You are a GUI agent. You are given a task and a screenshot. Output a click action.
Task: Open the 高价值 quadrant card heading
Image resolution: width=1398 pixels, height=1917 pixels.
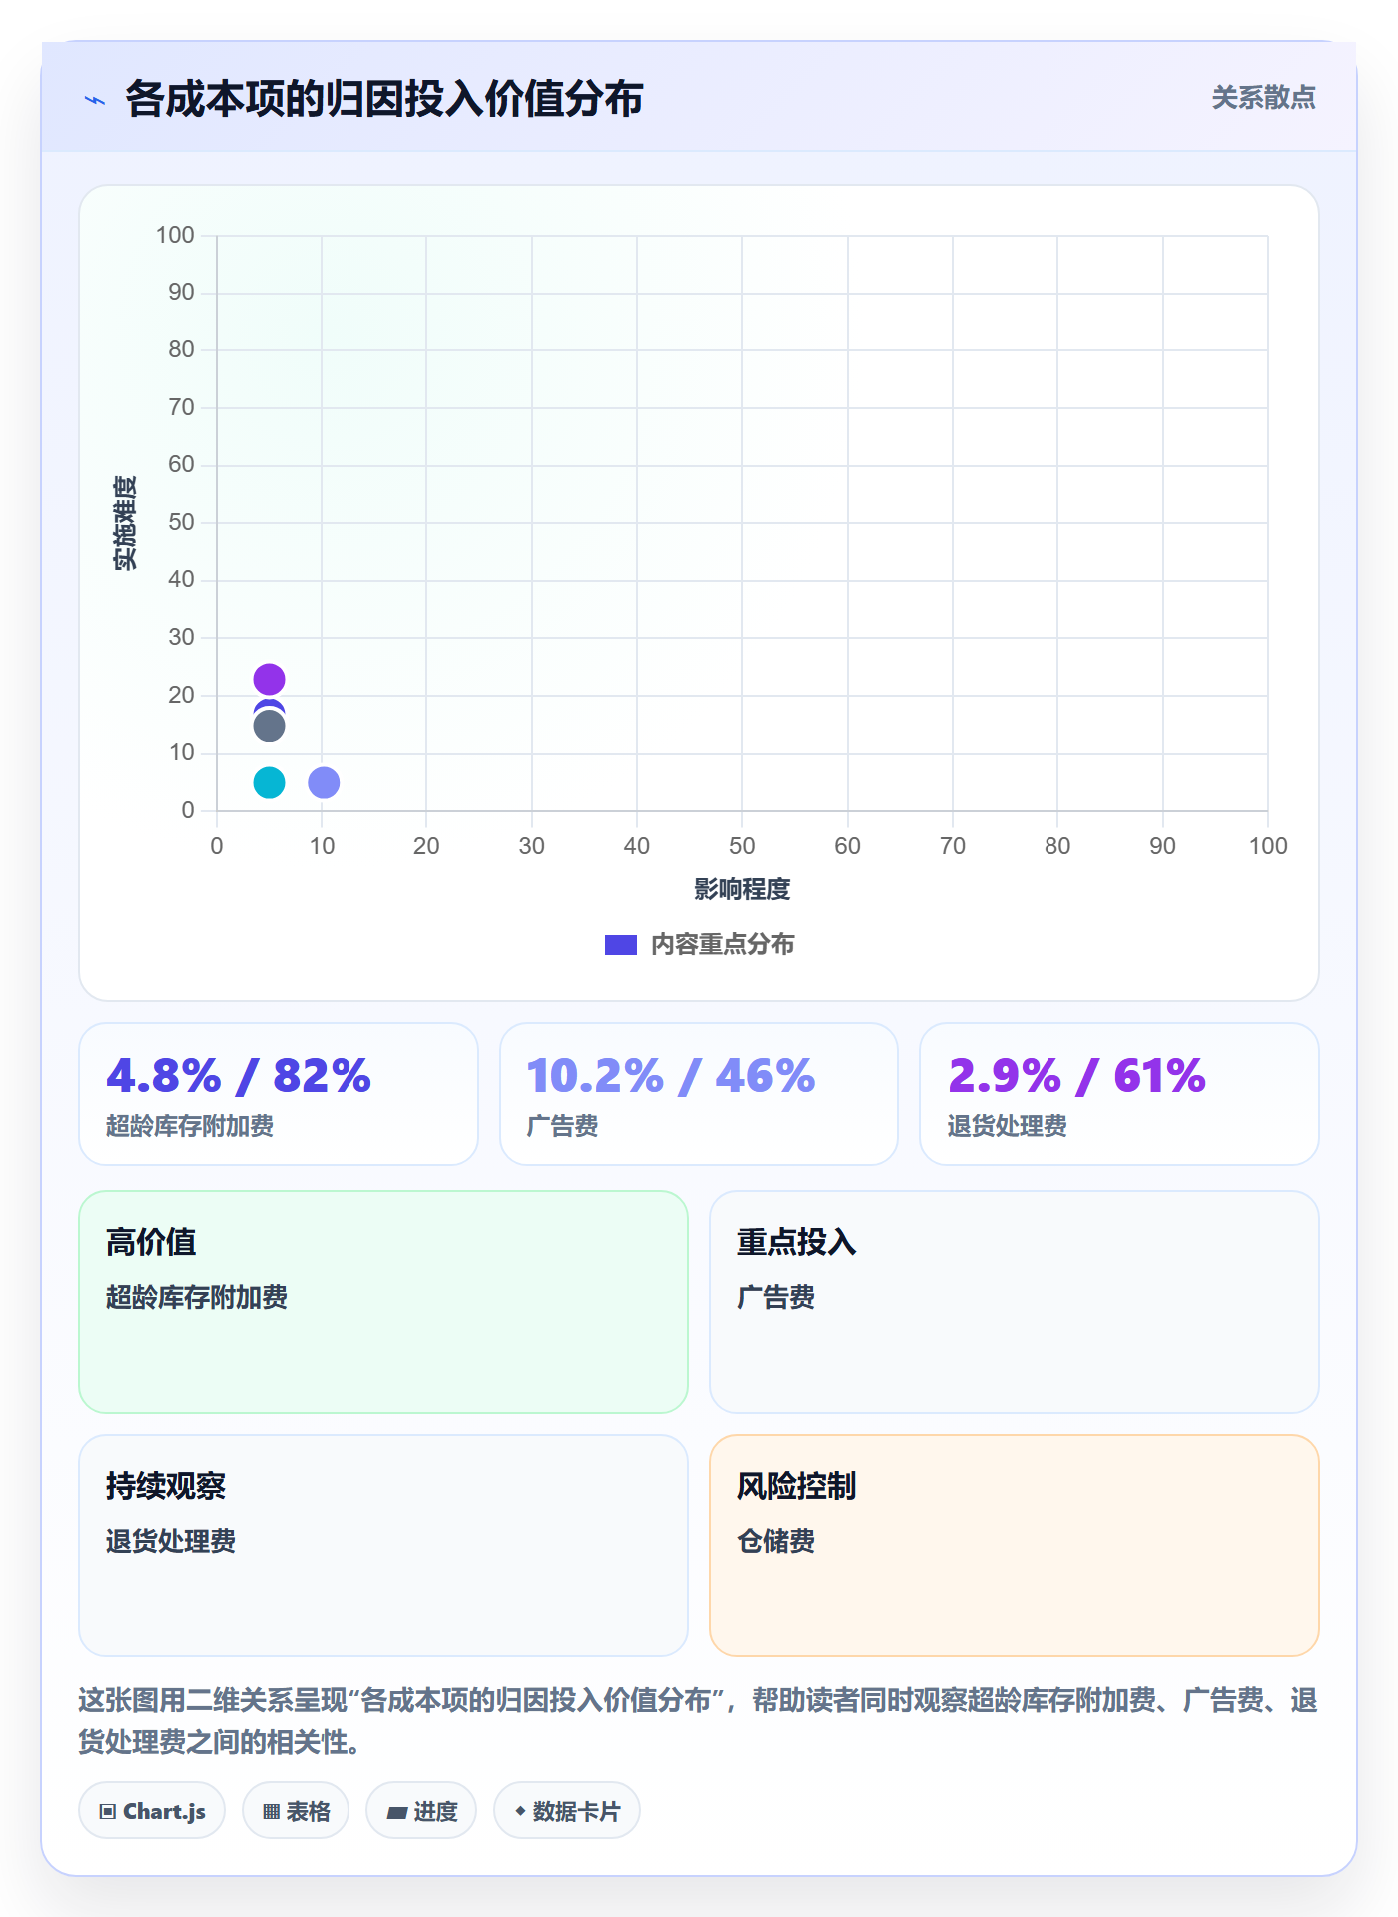click(151, 1242)
